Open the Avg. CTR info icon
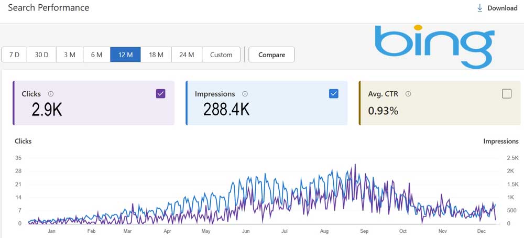This screenshot has width=524, height=238. (408, 94)
